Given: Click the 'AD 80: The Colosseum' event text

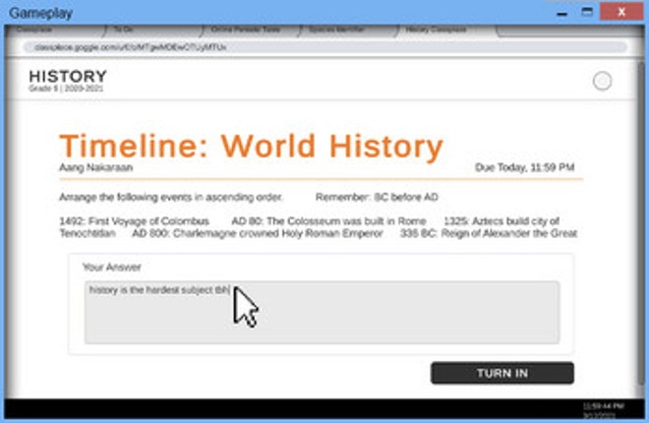Looking at the screenshot, I should click(x=328, y=221).
